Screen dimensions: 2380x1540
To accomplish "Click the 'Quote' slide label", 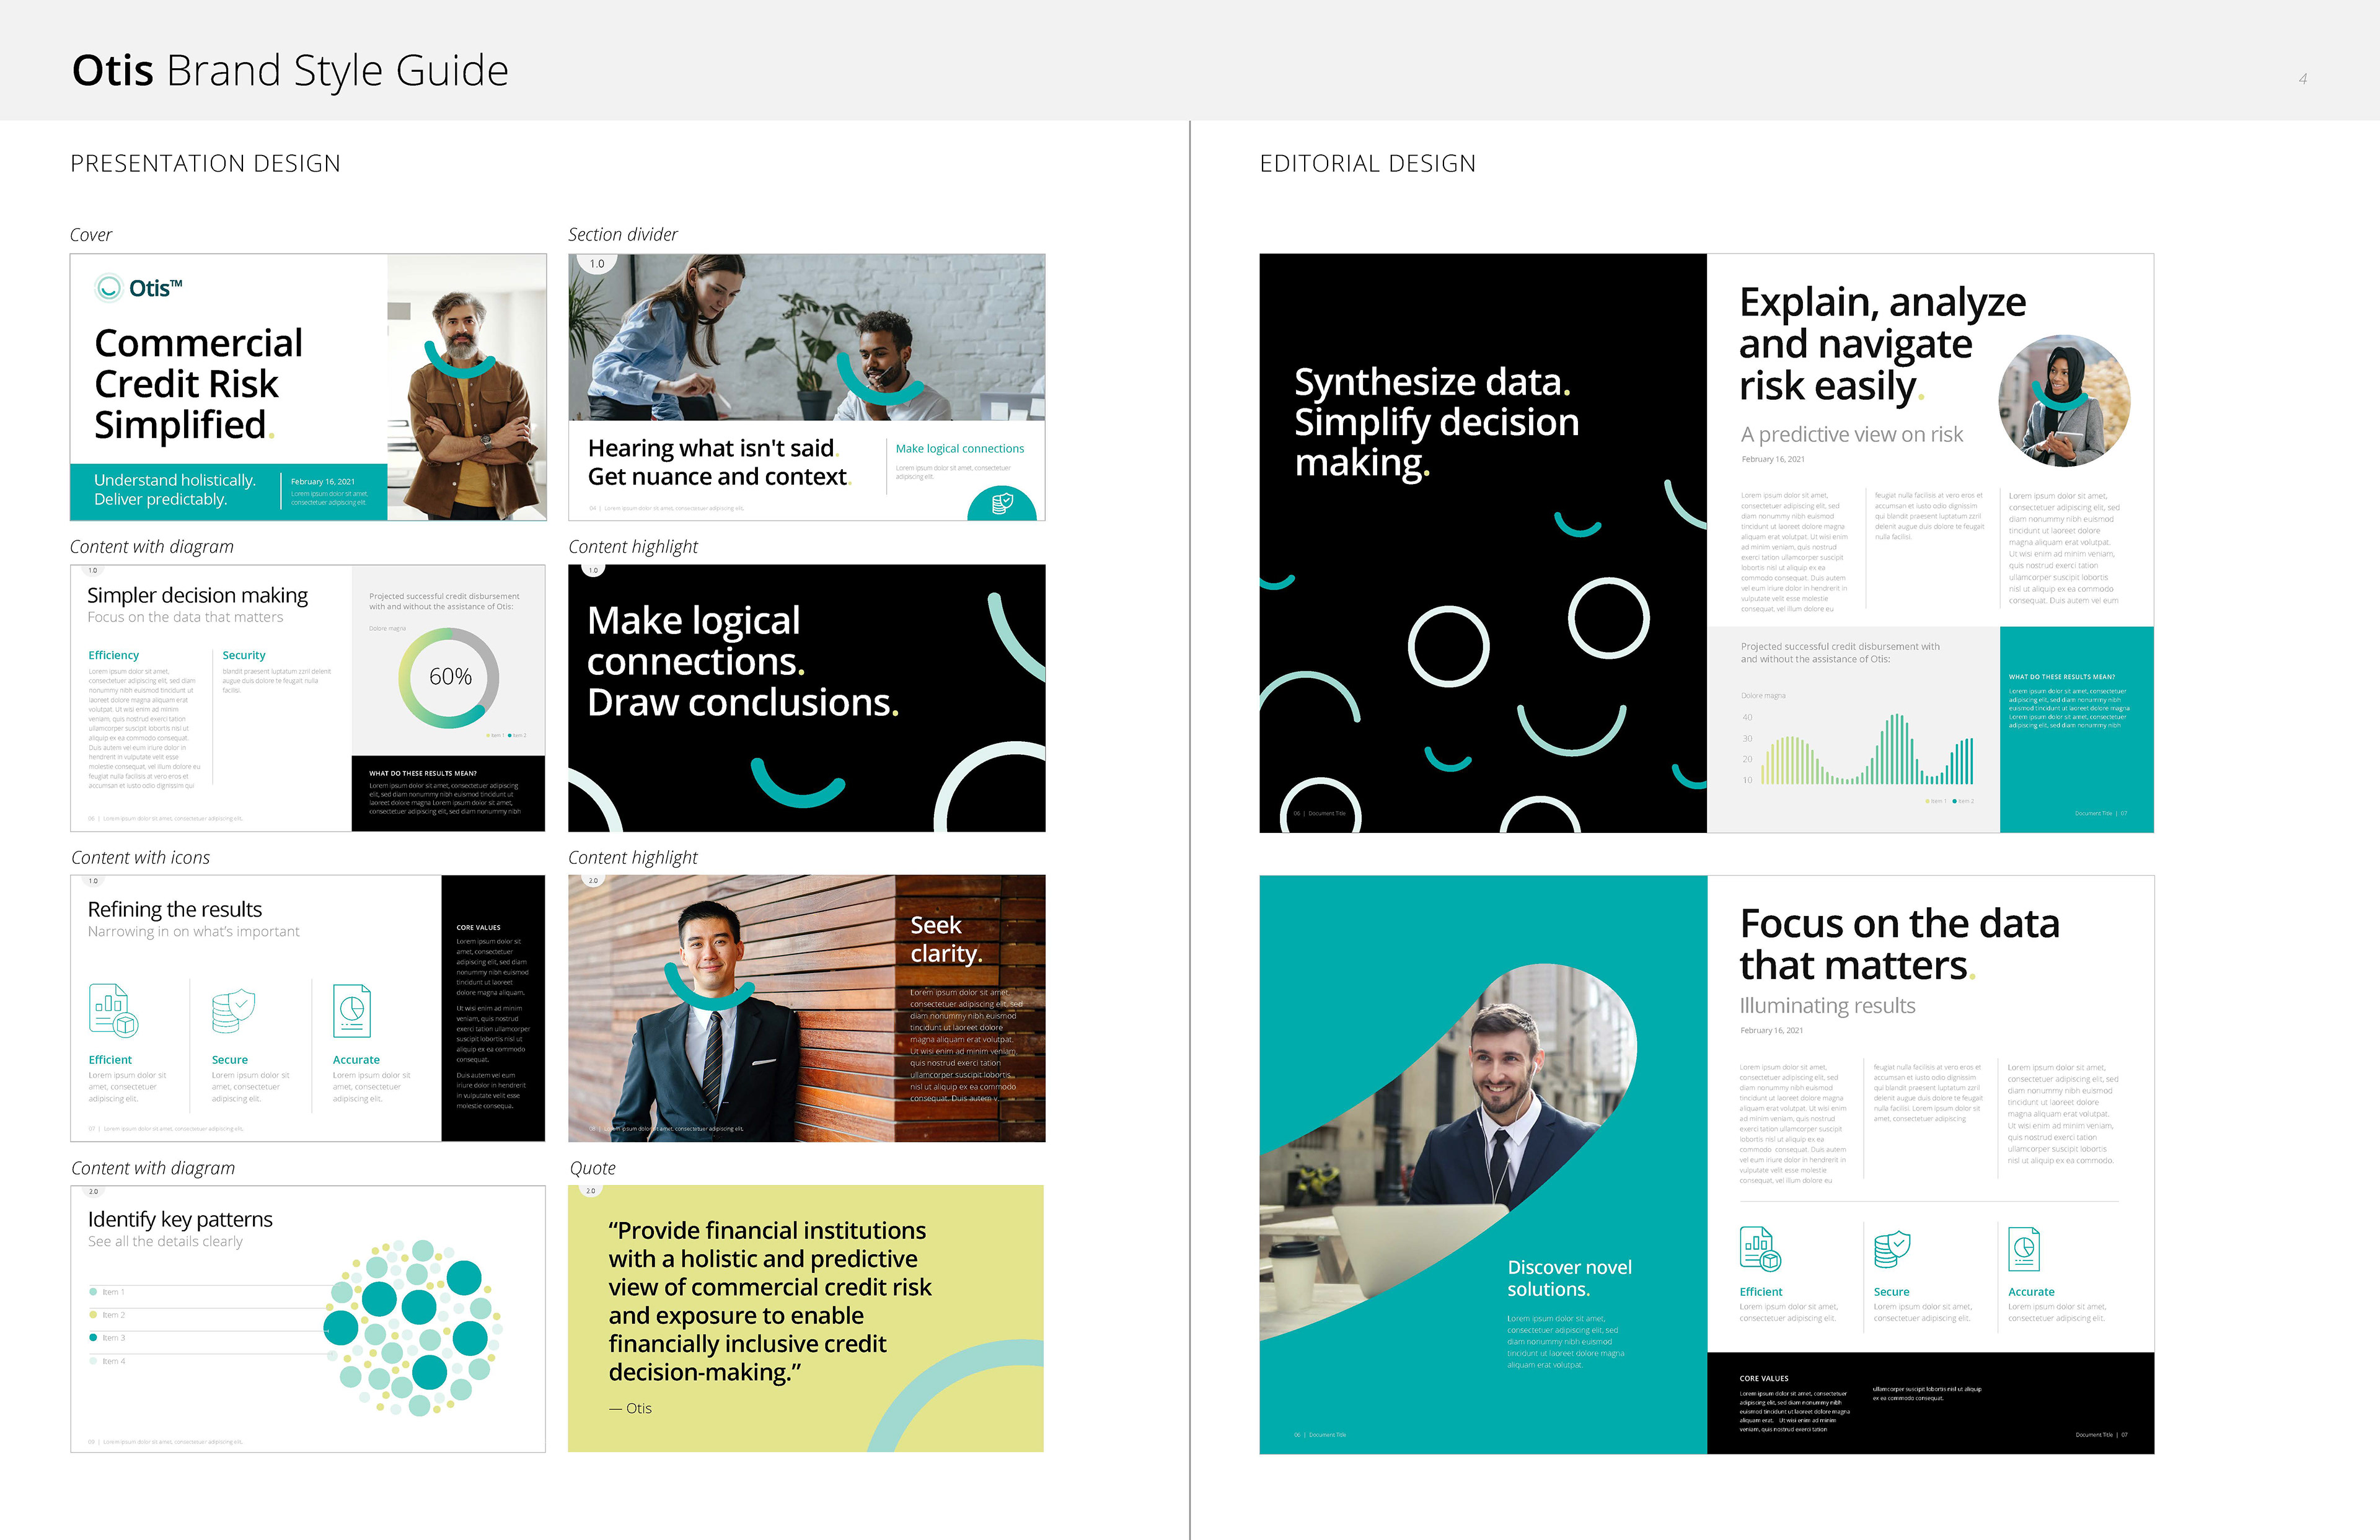I will pos(592,1168).
